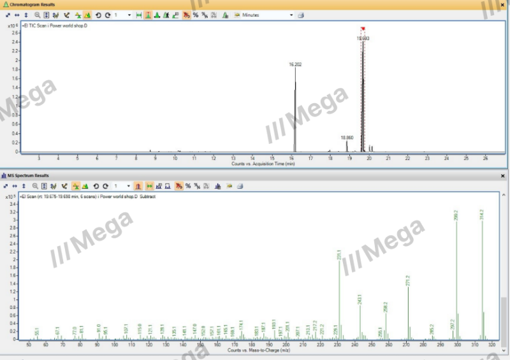Close the Chromatogram Results panel
Image resolution: width=510 pixels, height=360 pixels.
(504, 4)
